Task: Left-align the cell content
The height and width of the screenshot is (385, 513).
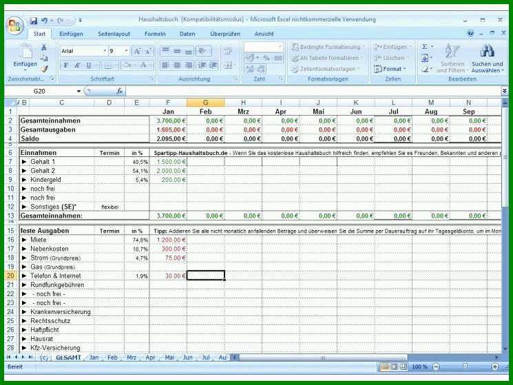Action: 165,65
